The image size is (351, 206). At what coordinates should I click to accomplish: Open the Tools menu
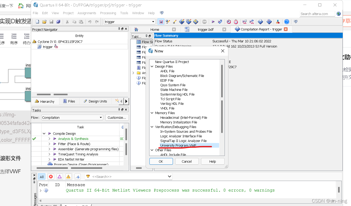pyautogui.click(x=124, y=13)
